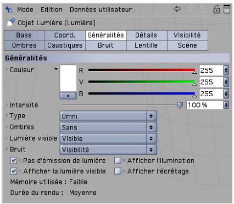234x204 pixels.
Task: Click the up arrow navigation icon
Action: tap(202, 9)
